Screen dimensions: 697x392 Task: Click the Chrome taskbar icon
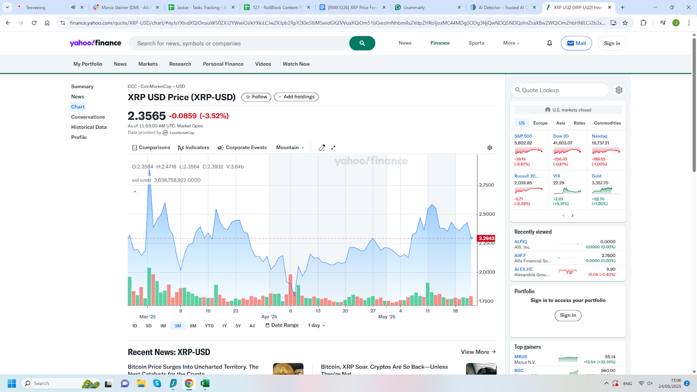[x=189, y=383]
